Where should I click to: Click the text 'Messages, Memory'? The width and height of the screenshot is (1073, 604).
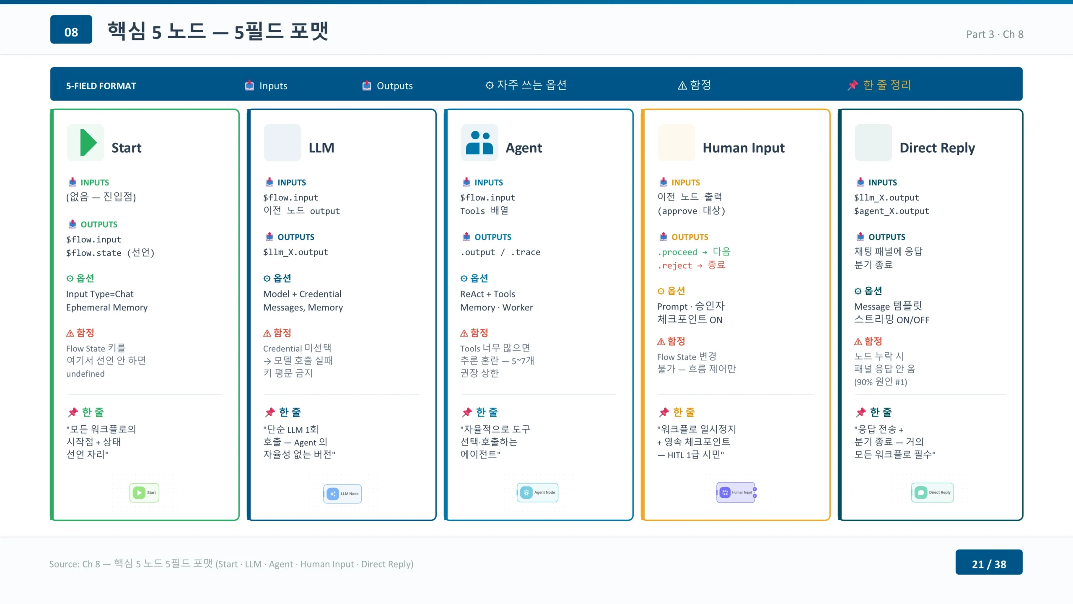303,307
